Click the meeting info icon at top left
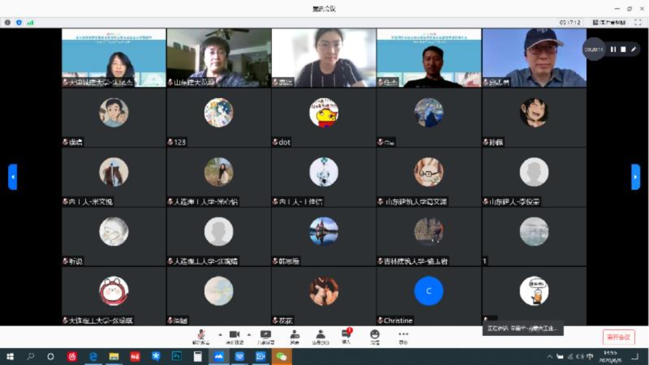649x365 pixels. tap(8, 23)
